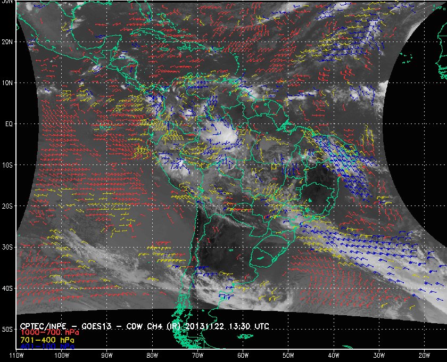Click the 70W longitude label

click(197, 356)
